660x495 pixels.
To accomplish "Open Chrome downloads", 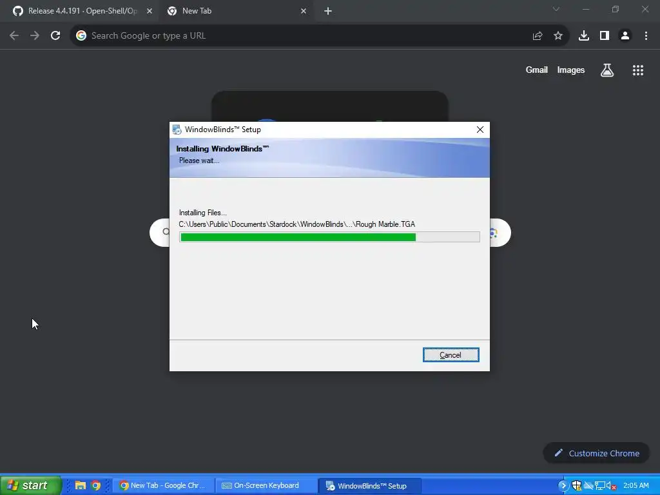I will pyautogui.click(x=584, y=36).
